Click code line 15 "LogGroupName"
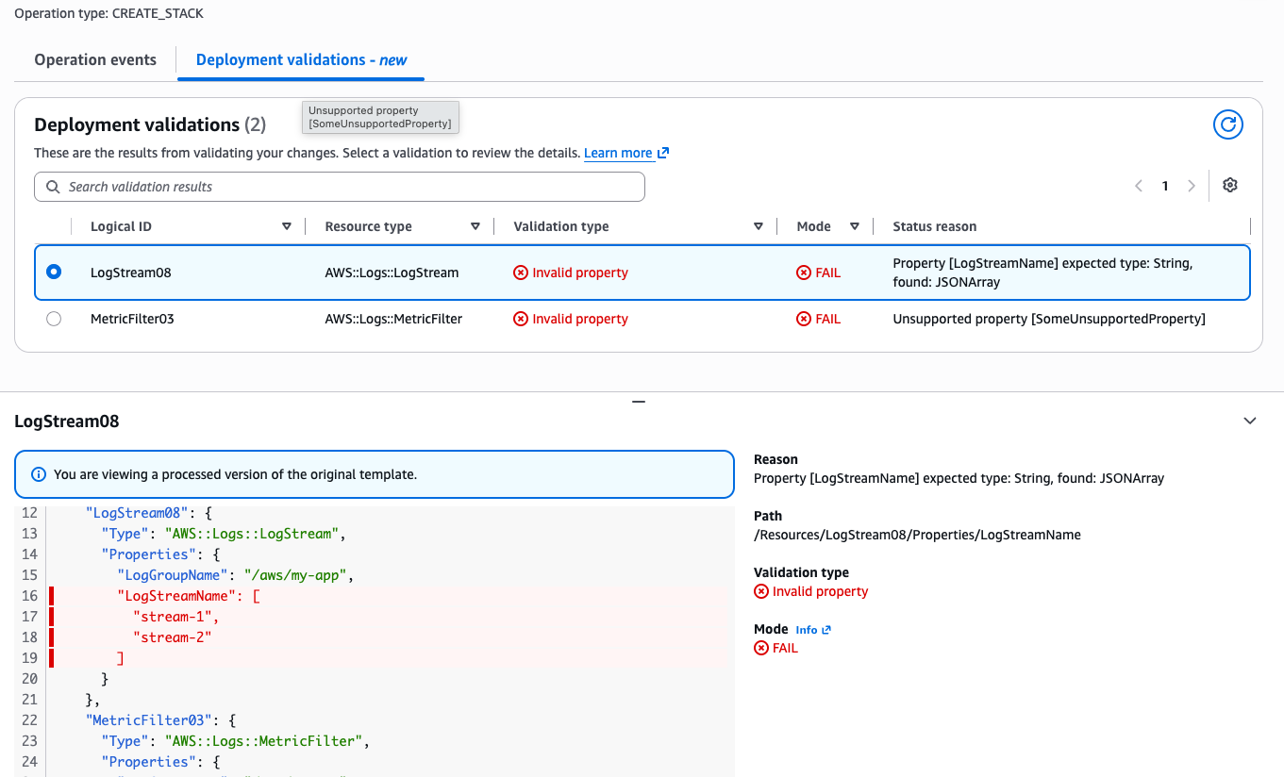The width and height of the screenshot is (1284, 777). 235,575
